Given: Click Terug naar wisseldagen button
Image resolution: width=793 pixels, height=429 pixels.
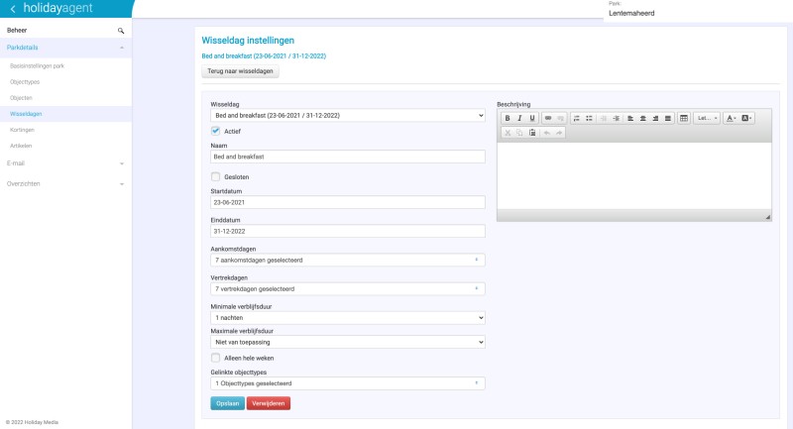Looking at the screenshot, I should coord(240,71).
